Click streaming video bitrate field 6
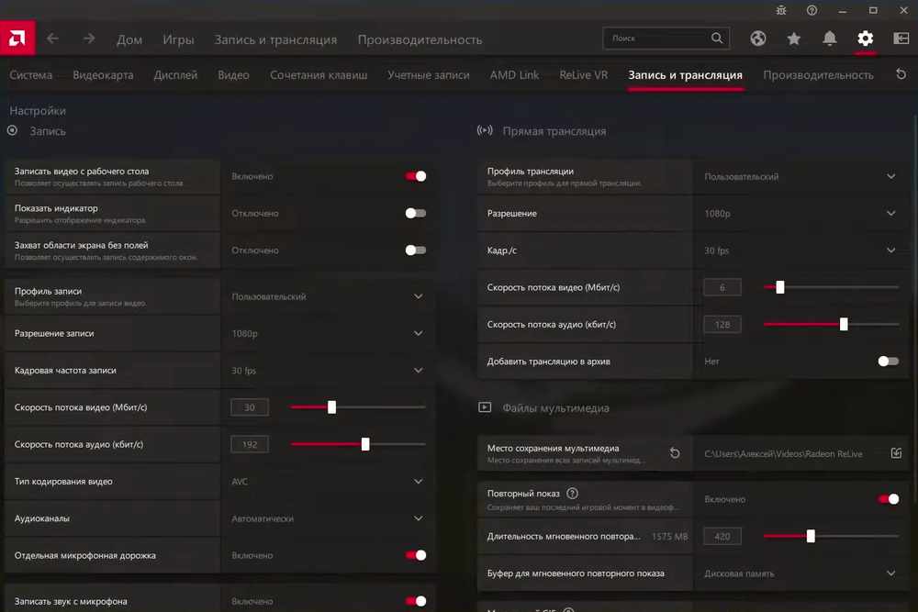The image size is (918, 612). pos(722,287)
